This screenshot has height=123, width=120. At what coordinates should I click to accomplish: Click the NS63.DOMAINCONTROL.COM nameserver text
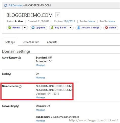pyautogui.click(x=54, y=86)
